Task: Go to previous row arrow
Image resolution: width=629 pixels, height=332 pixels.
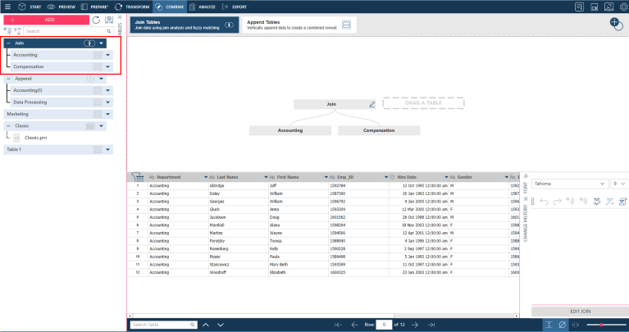Action: [x=354, y=325]
